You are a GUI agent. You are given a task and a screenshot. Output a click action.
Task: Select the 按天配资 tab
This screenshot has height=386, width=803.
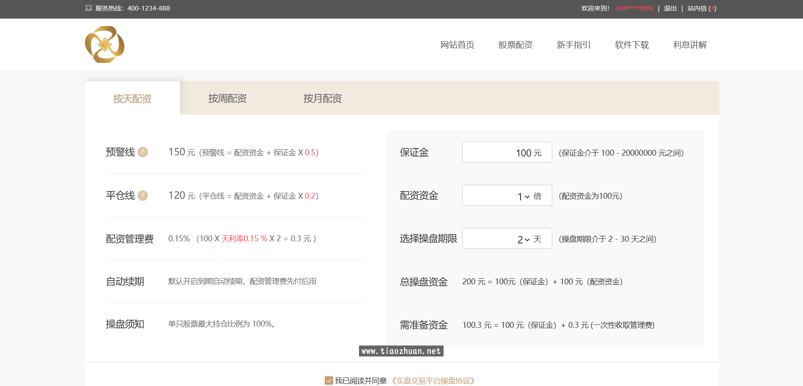pos(132,99)
